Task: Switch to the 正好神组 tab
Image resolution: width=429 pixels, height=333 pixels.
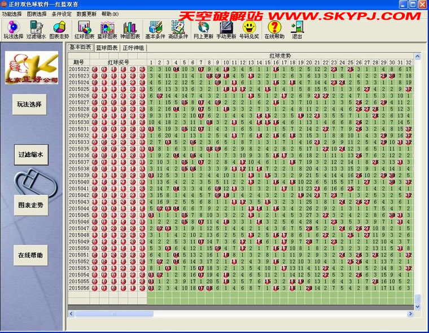Action: pos(133,48)
